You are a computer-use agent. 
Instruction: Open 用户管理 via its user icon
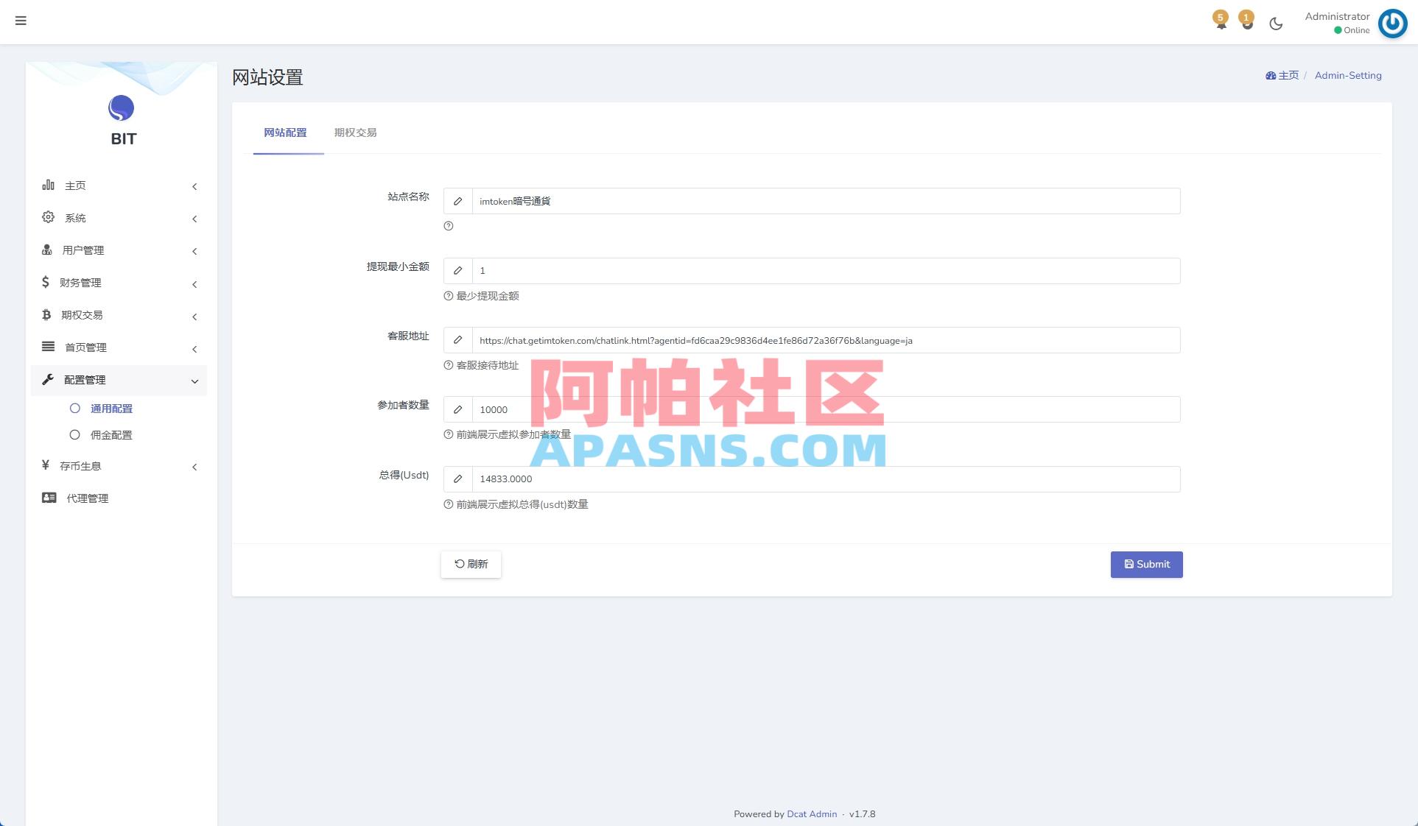(x=46, y=250)
